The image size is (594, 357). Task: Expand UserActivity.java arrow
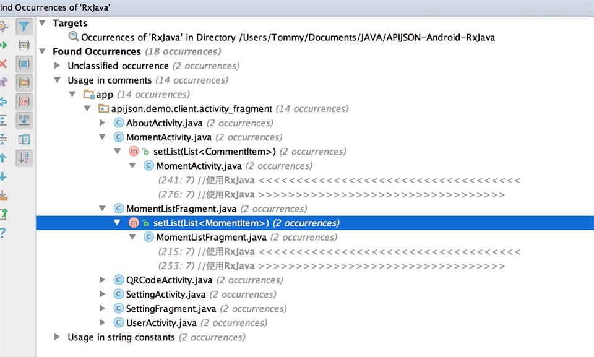pyautogui.click(x=102, y=322)
